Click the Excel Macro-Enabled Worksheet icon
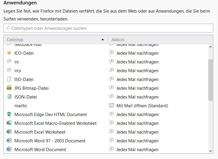The image size is (218, 159). [9, 123]
